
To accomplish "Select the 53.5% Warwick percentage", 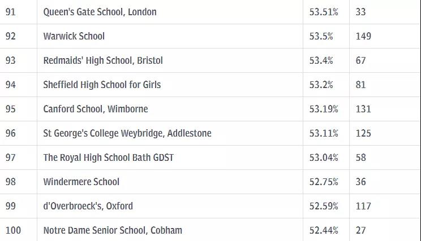I will 321,36.
